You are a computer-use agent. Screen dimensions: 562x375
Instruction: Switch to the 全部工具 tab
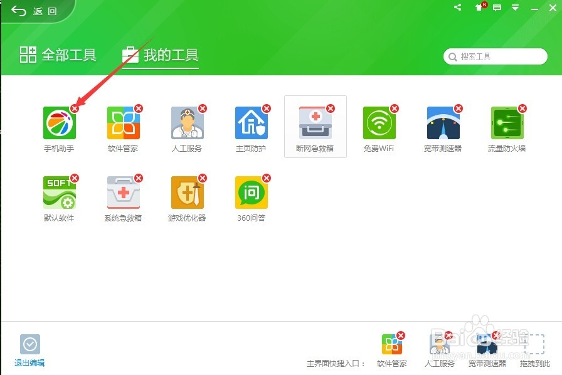[57, 55]
